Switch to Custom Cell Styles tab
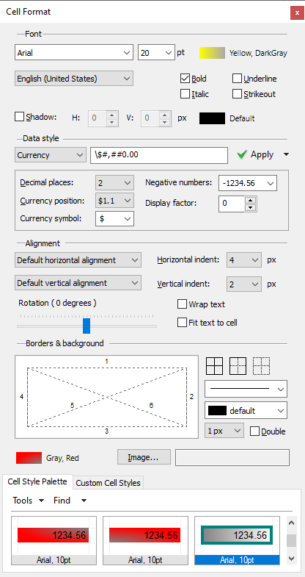305x577 pixels. coord(108,483)
